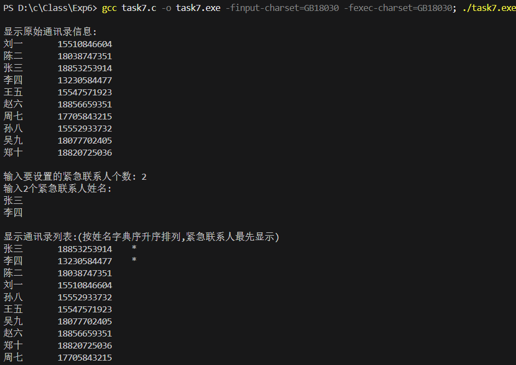Select name 刘一 in the original list
Image resolution: width=516 pixels, height=365 pixels.
pos(13,44)
